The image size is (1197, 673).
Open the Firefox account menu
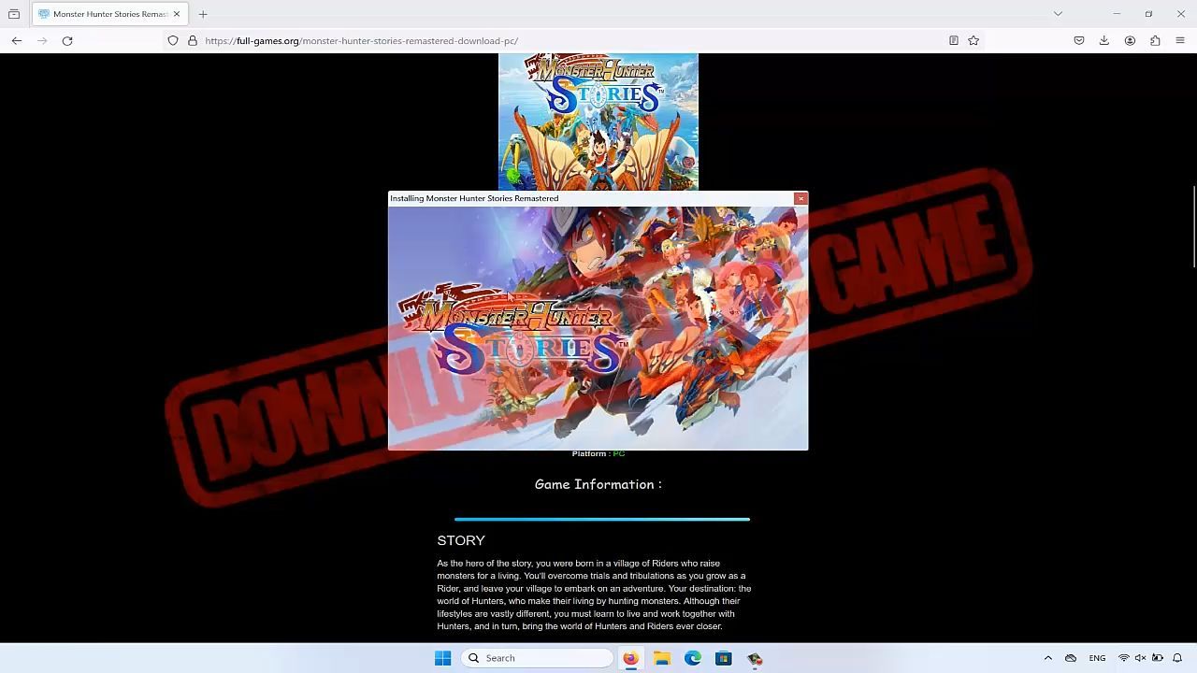pyautogui.click(x=1130, y=40)
